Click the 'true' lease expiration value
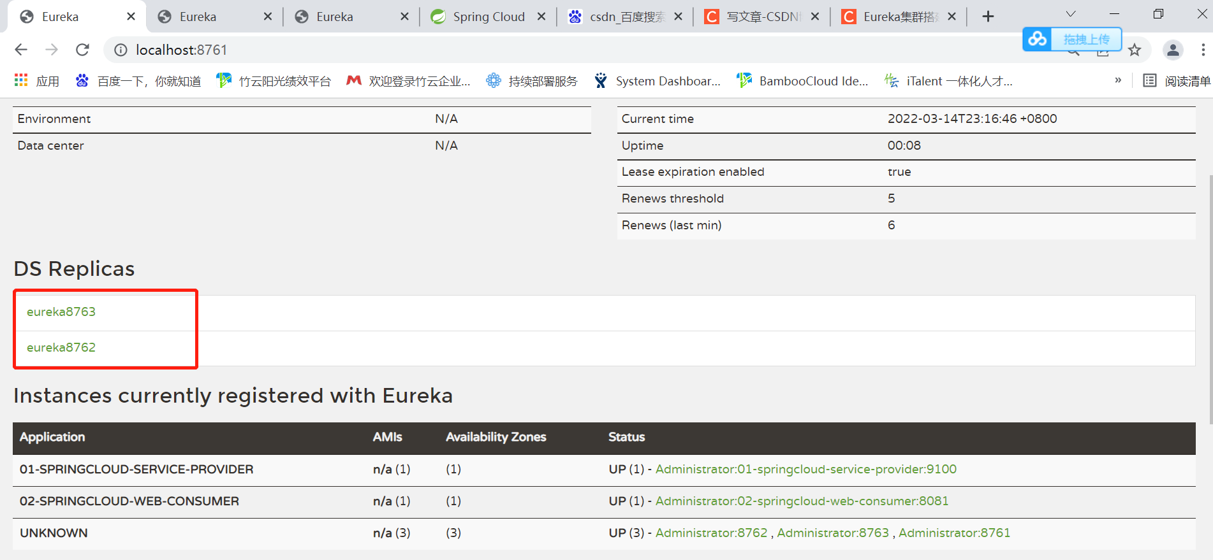The height and width of the screenshot is (560, 1213). click(x=899, y=172)
